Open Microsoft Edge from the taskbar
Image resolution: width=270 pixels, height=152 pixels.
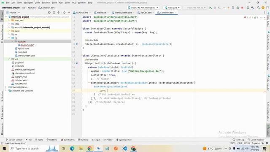[x=72, y=148]
